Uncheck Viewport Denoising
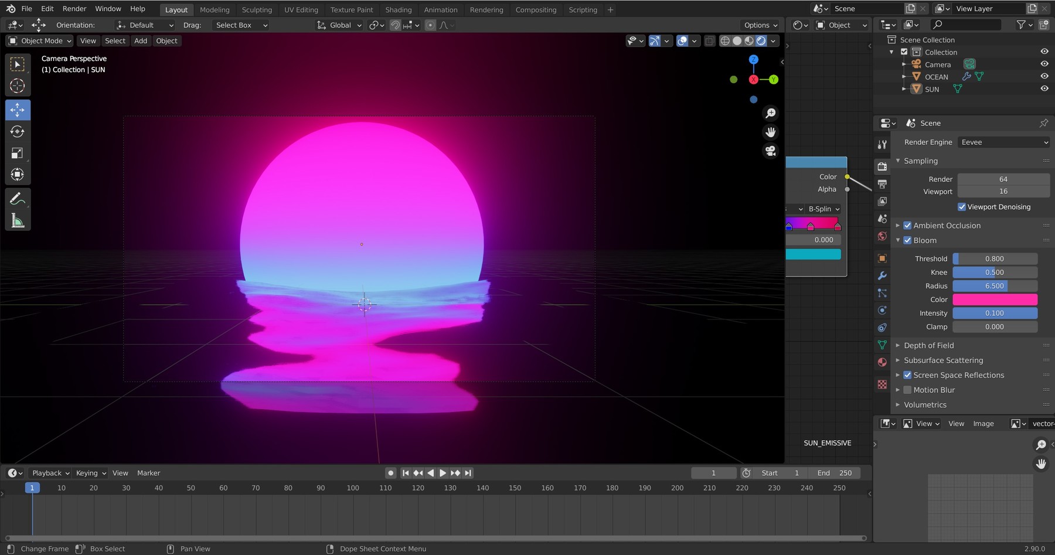Screen dimensions: 1055x555 962,206
